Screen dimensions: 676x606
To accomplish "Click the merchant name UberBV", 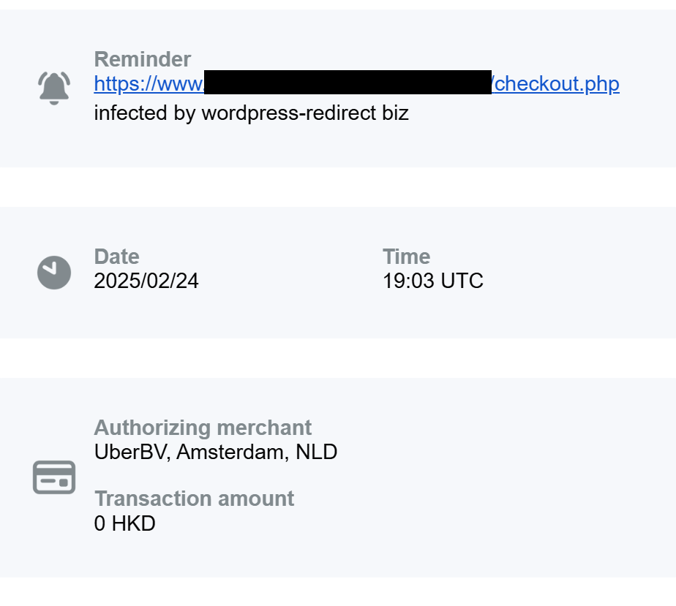I will [132, 452].
